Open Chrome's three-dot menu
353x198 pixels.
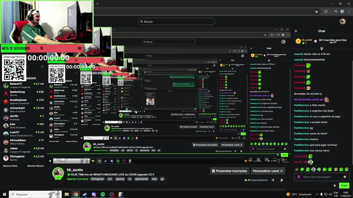click(349, 12)
